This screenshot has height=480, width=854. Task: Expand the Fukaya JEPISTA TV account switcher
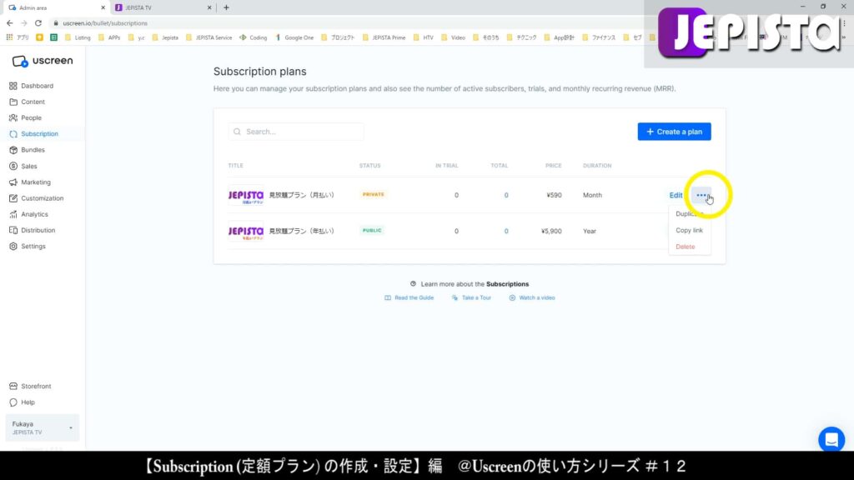pos(42,427)
